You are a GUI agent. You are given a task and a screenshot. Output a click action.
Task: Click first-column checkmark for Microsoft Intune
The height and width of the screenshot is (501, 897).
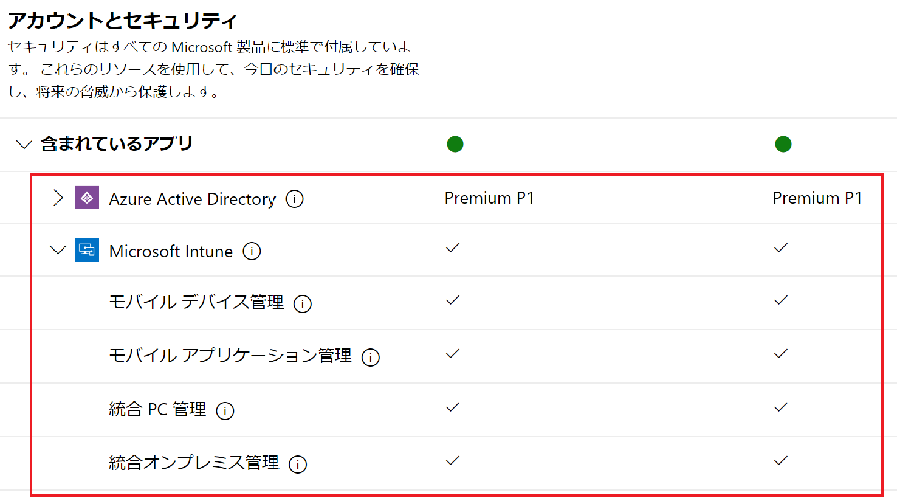pyautogui.click(x=453, y=248)
